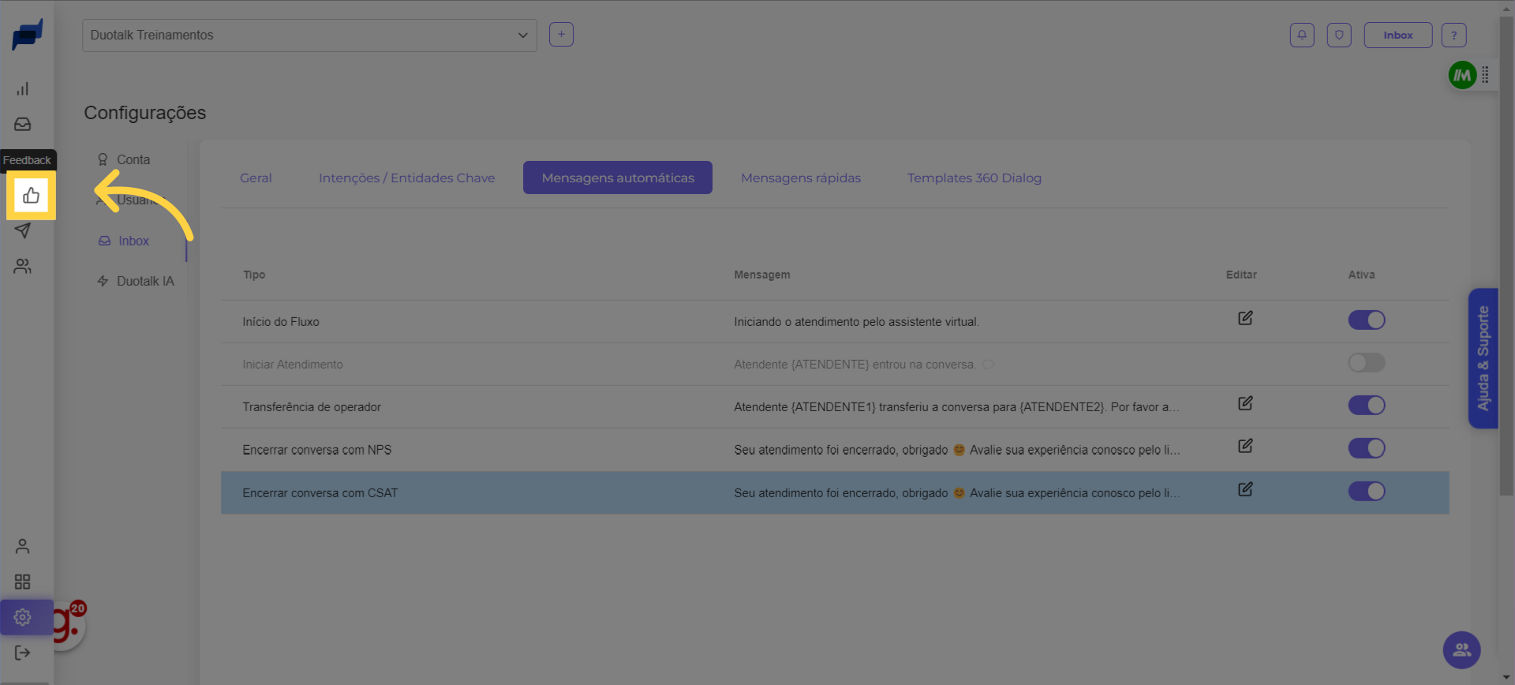Open the Duotalk IA settings link
Viewport: 1515px width, 685px height.
click(145, 281)
